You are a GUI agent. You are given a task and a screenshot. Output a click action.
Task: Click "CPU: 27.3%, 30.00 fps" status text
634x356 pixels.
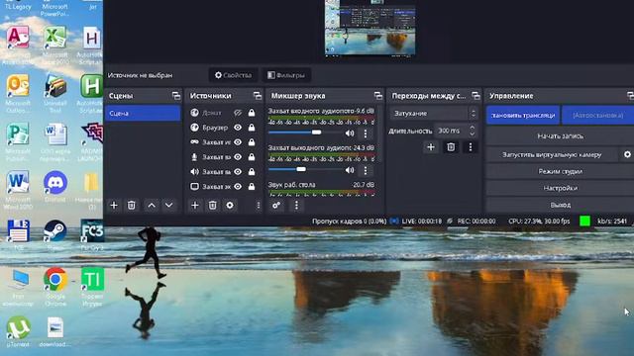click(539, 222)
